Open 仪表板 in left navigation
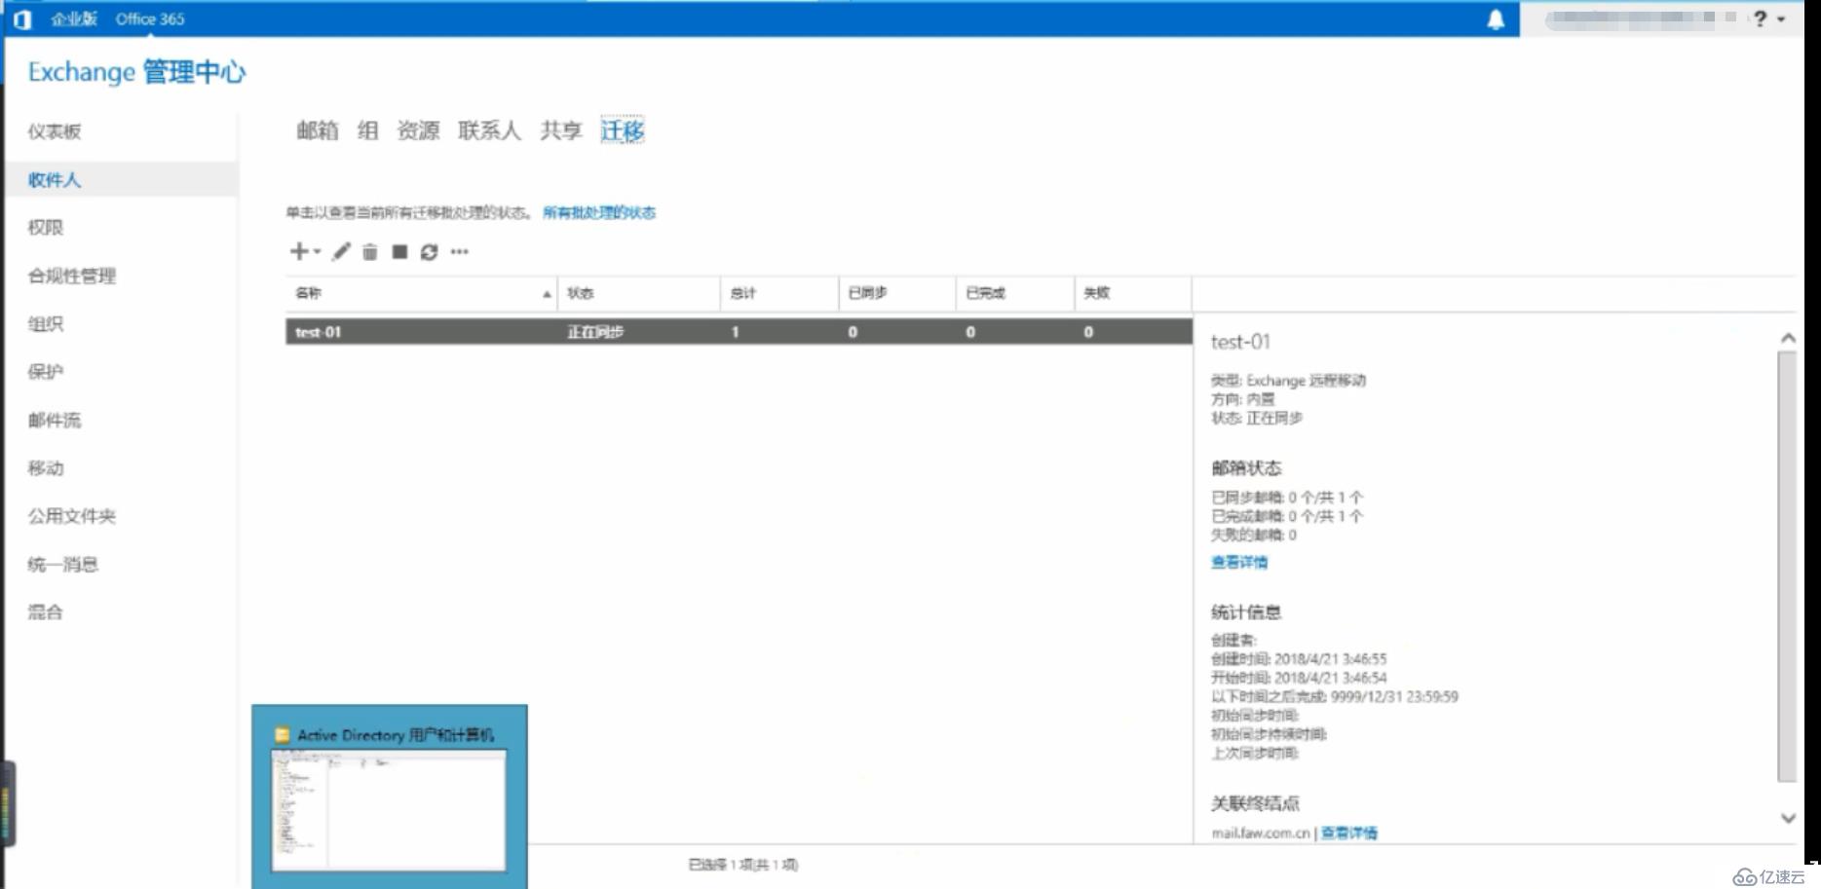 [55, 131]
